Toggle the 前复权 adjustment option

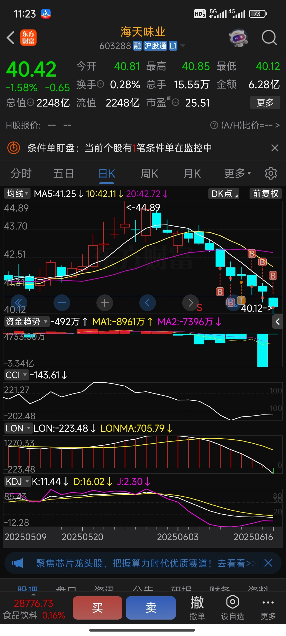point(266,194)
